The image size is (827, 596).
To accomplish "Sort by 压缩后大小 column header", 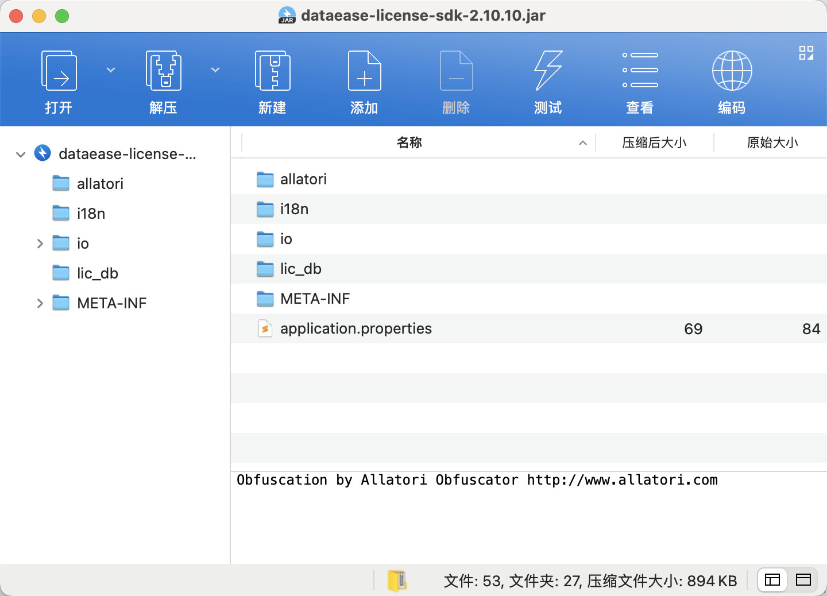I will click(654, 142).
